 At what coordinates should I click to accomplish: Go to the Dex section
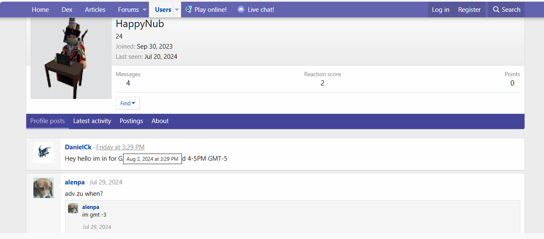tap(67, 9)
